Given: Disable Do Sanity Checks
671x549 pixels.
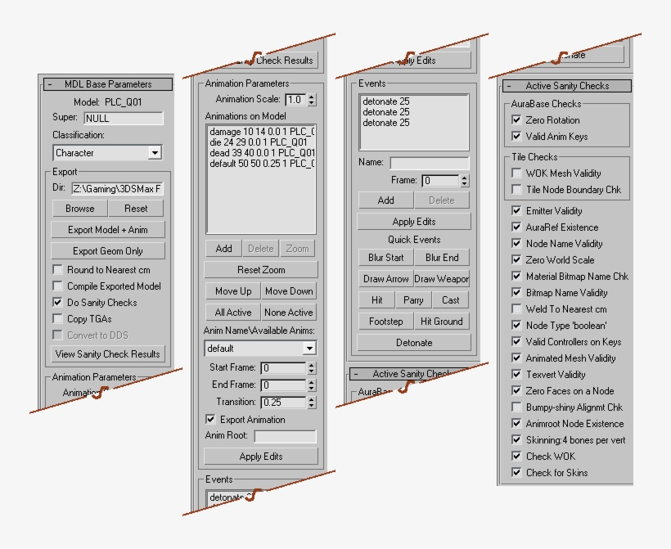Looking at the screenshot, I should (56, 304).
